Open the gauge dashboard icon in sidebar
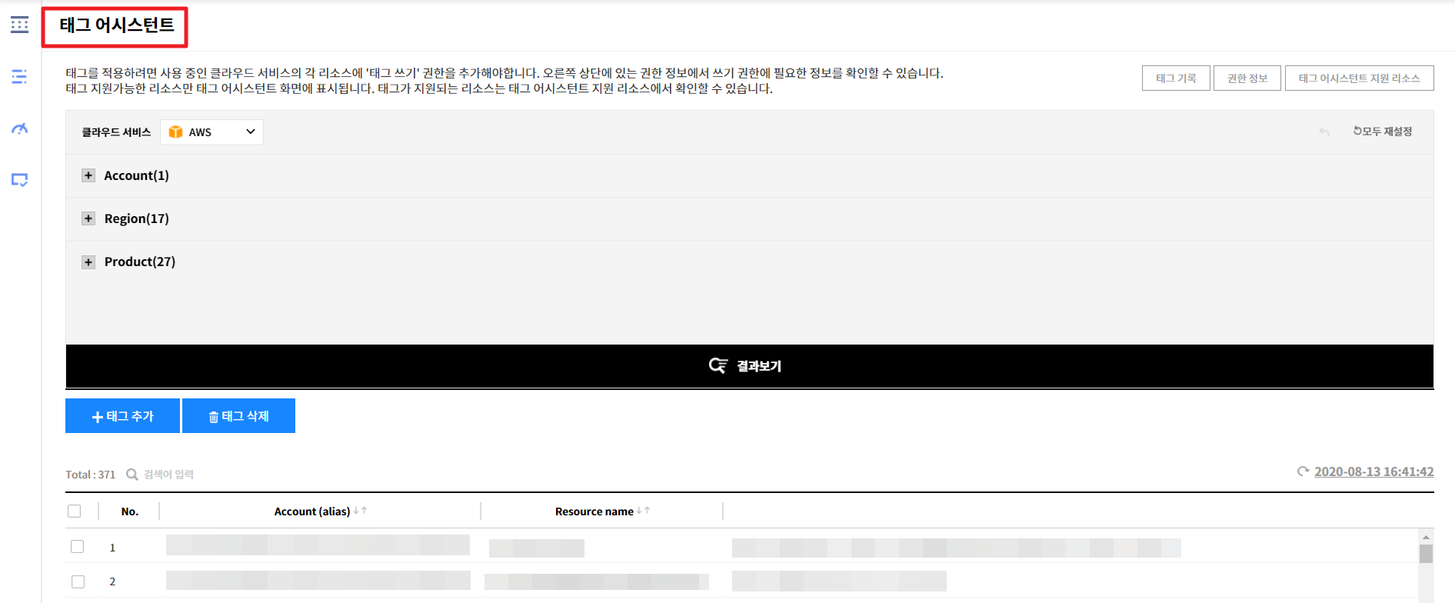This screenshot has width=1455, height=603. [20, 128]
